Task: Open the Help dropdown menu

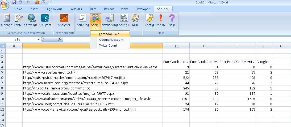Action: tap(172, 28)
